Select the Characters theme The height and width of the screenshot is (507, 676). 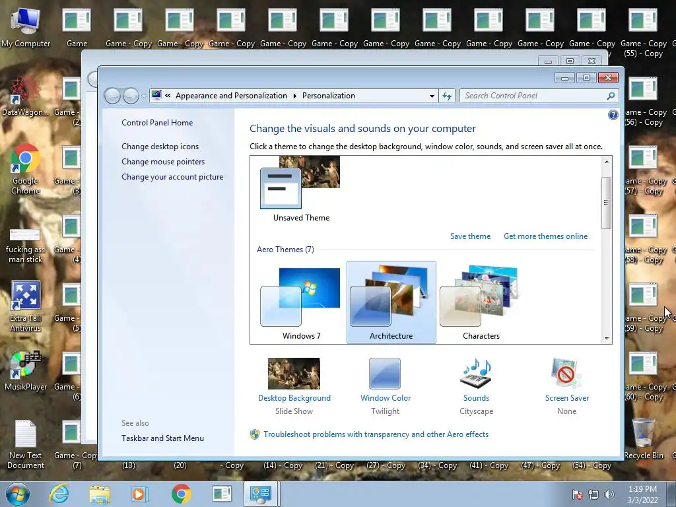(x=481, y=304)
